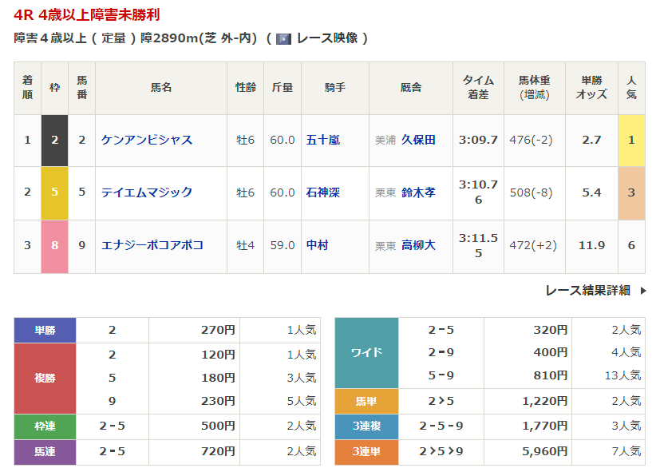The width and height of the screenshot is (660, 472).
Task: Open horse エナジーポコアポコ page
Action: (152, 245)
